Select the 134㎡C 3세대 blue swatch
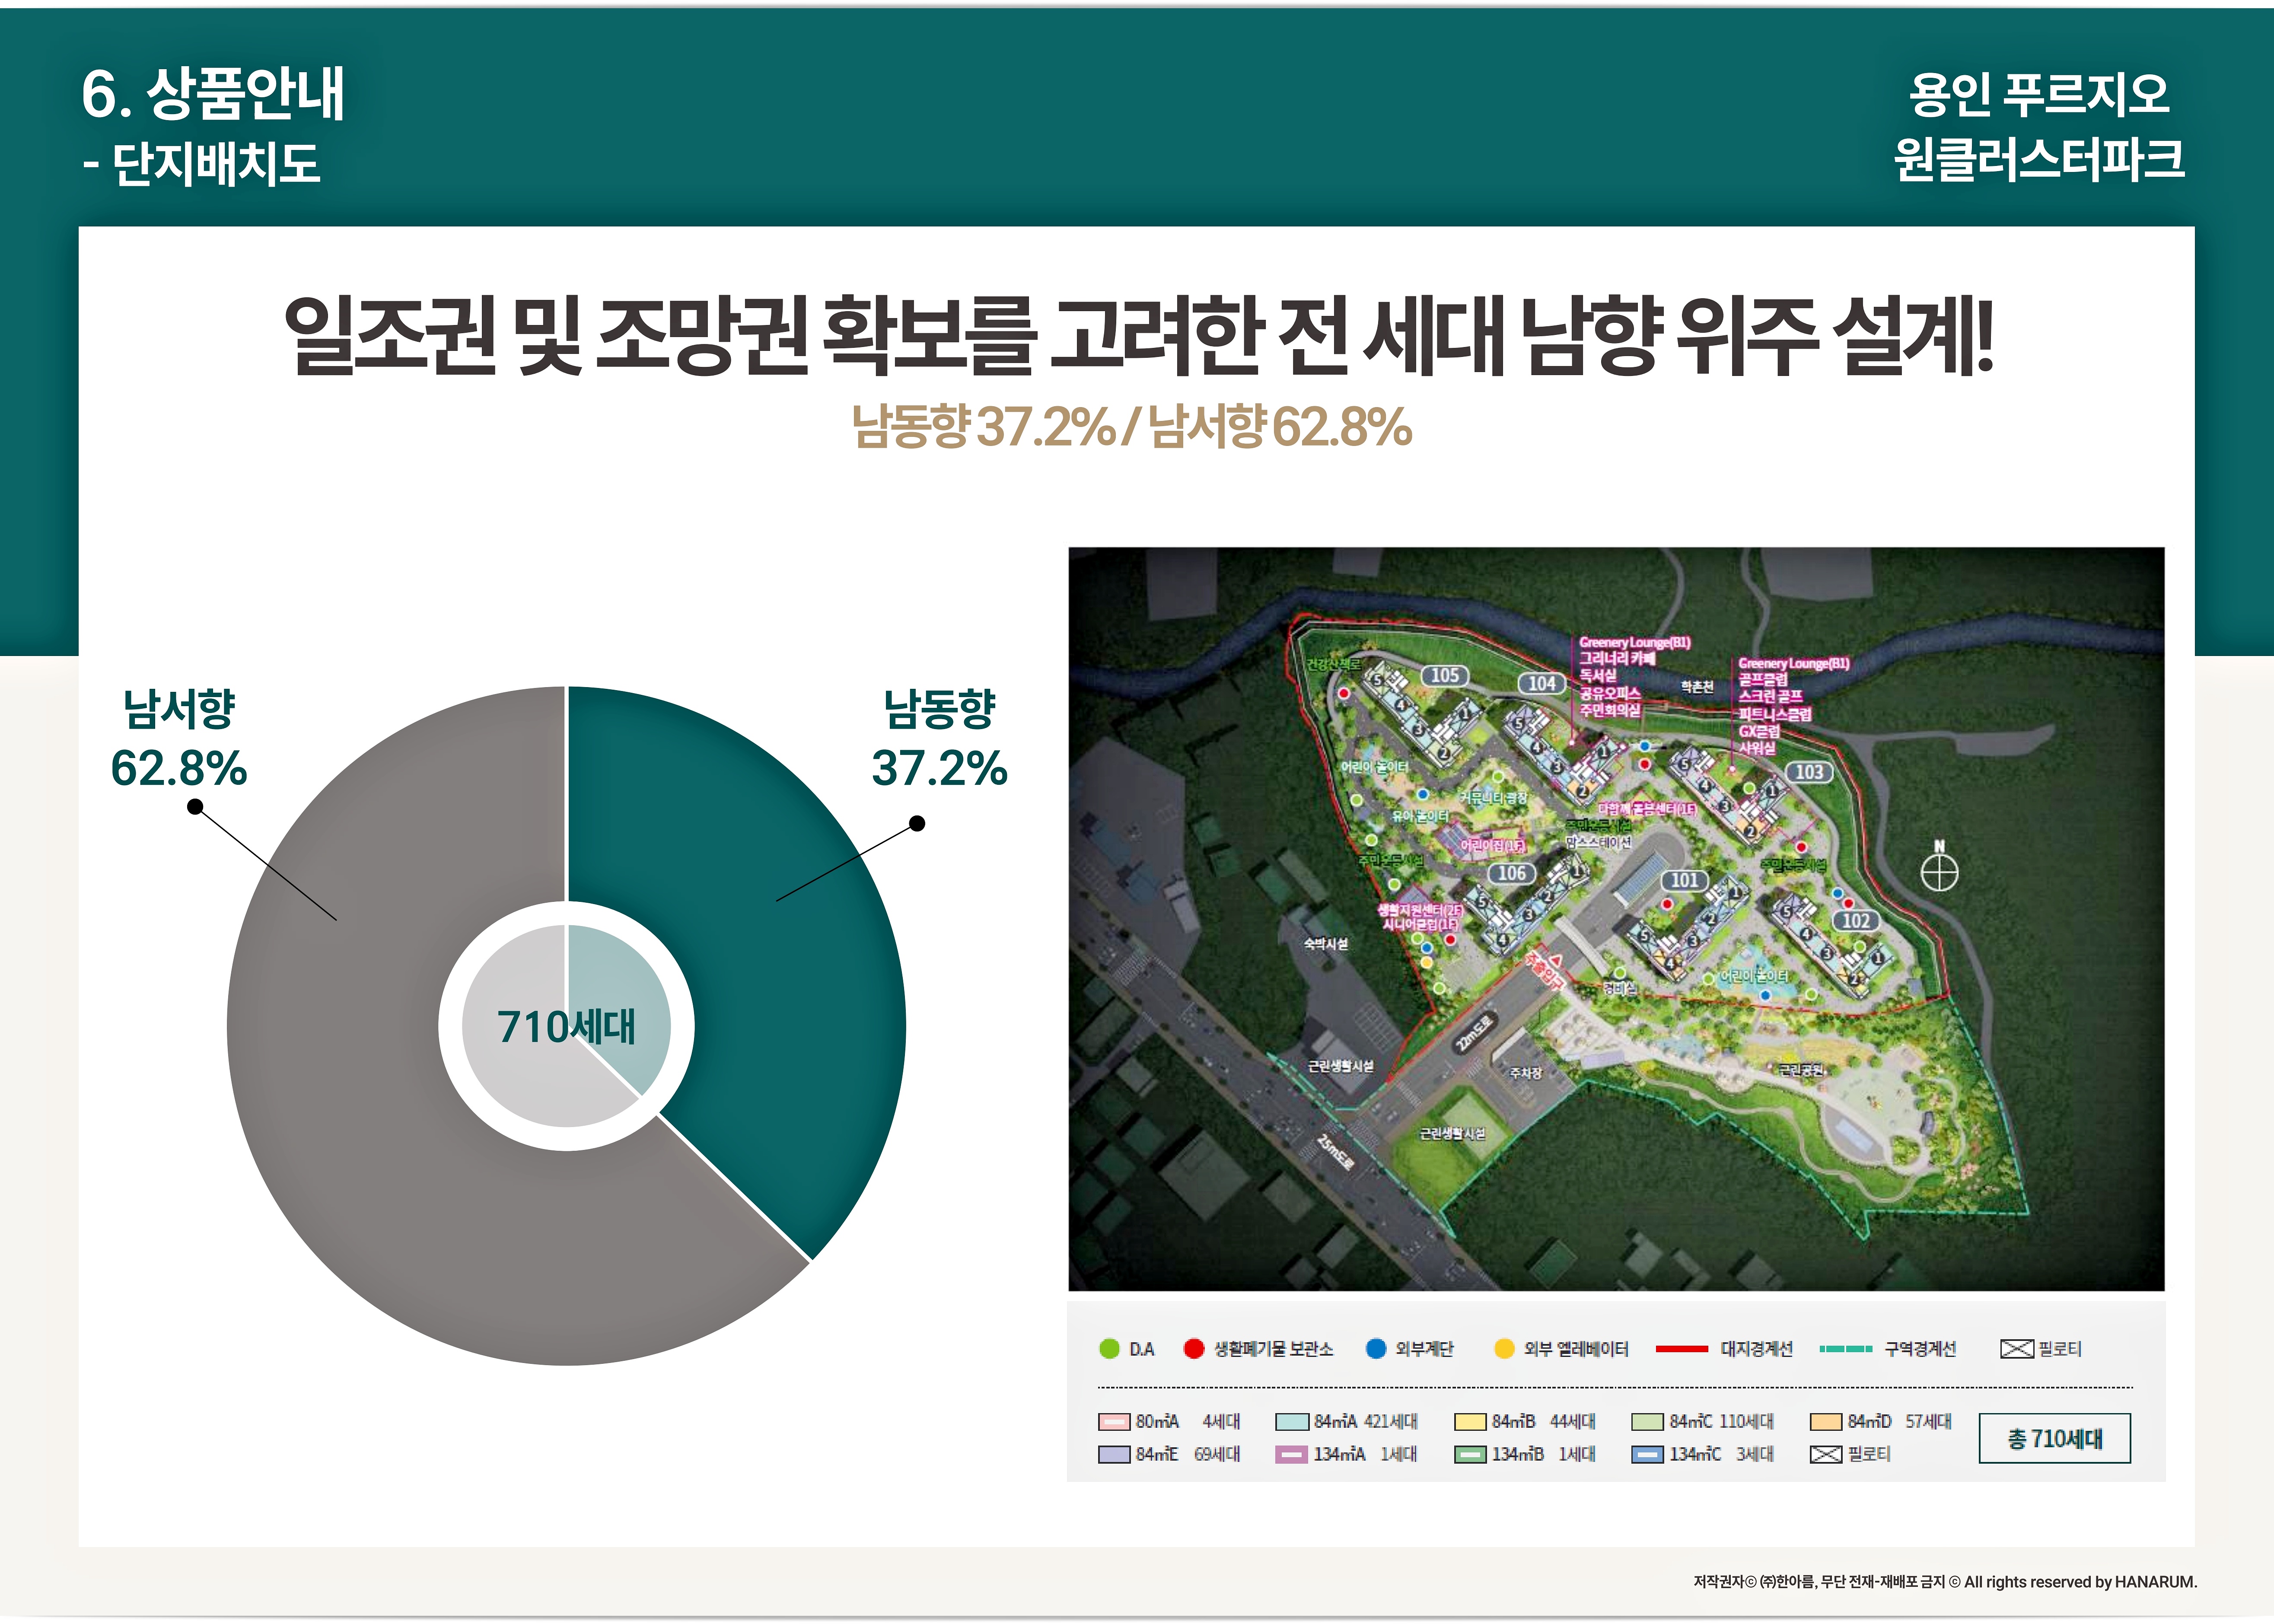The image size is (2274, 1624). [x=1647, y=1454]
